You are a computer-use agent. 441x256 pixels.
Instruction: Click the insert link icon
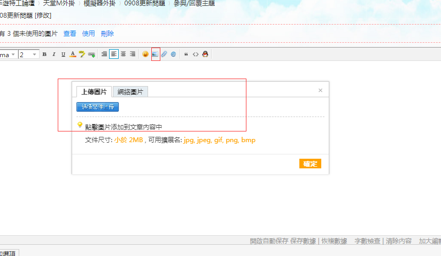coord(91,54)
